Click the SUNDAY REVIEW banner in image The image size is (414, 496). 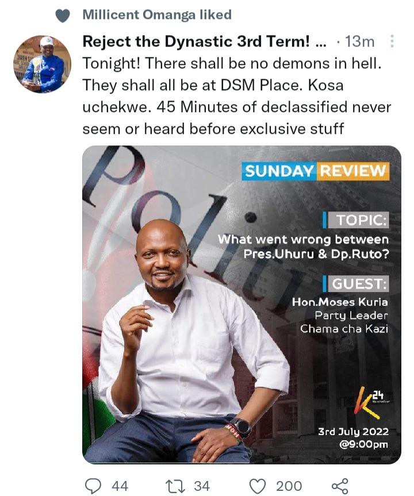pyautogui.click(x=316, y=171)
